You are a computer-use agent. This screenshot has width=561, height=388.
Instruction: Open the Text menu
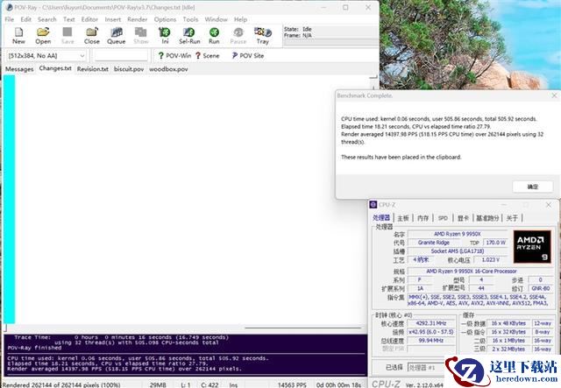69,19
